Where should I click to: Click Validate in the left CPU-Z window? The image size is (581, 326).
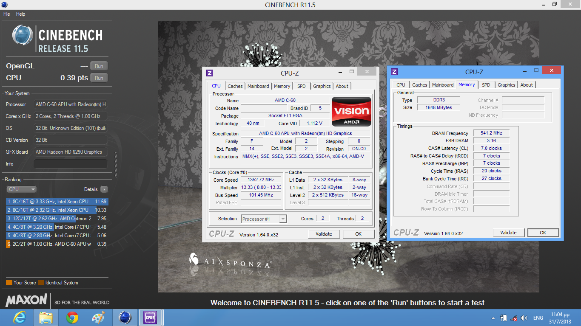[x=324, y=234]
